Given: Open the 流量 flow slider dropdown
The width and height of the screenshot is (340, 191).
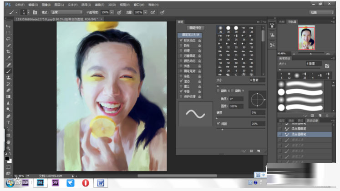Looking at the screenshot, I should (146, 12).
